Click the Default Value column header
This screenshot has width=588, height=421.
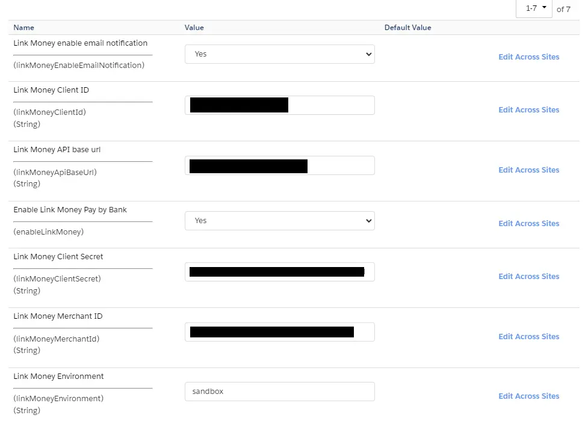tap(407, 28)
